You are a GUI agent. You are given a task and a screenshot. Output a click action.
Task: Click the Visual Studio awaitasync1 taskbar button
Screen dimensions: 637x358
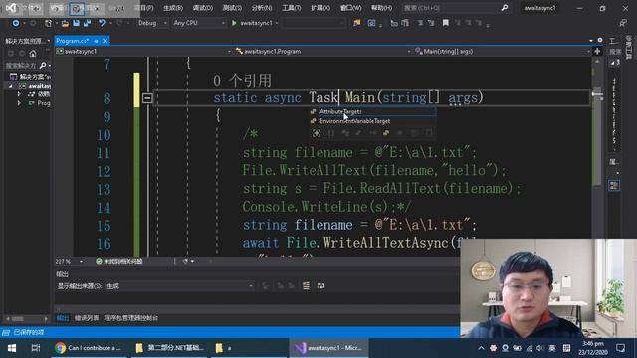[x=329, y=348]
